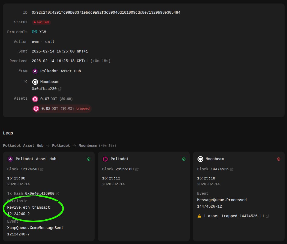Click the Sent timestamp 16:25:00 GMT+1
The height and width of the screenshot is (244, 287).
pos(60,51)
